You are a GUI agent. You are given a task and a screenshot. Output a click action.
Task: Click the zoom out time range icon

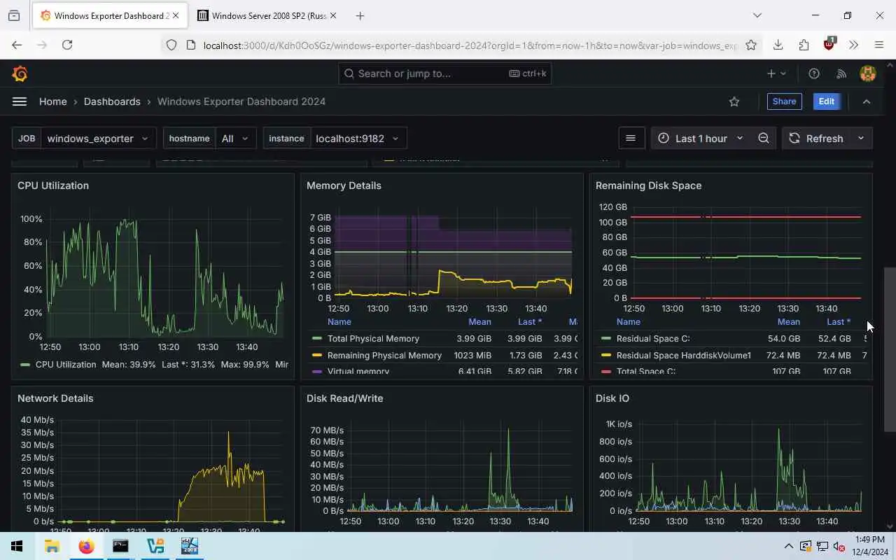[764, 138]
